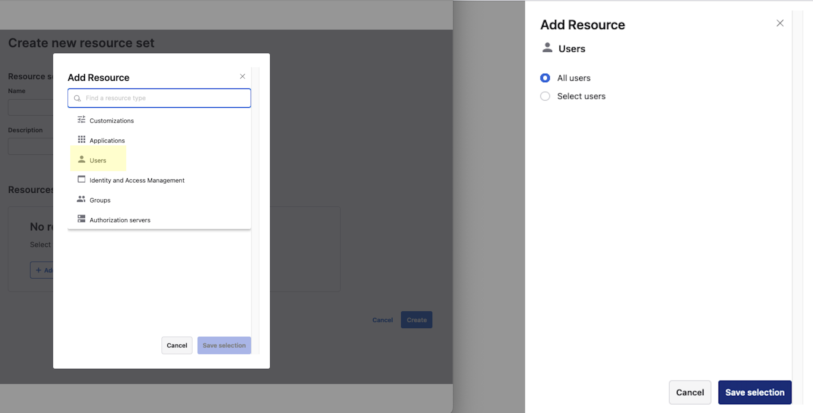Click Save selection in the modal
The width and height of the screenshot is (813, 413).
pos(224,345)
